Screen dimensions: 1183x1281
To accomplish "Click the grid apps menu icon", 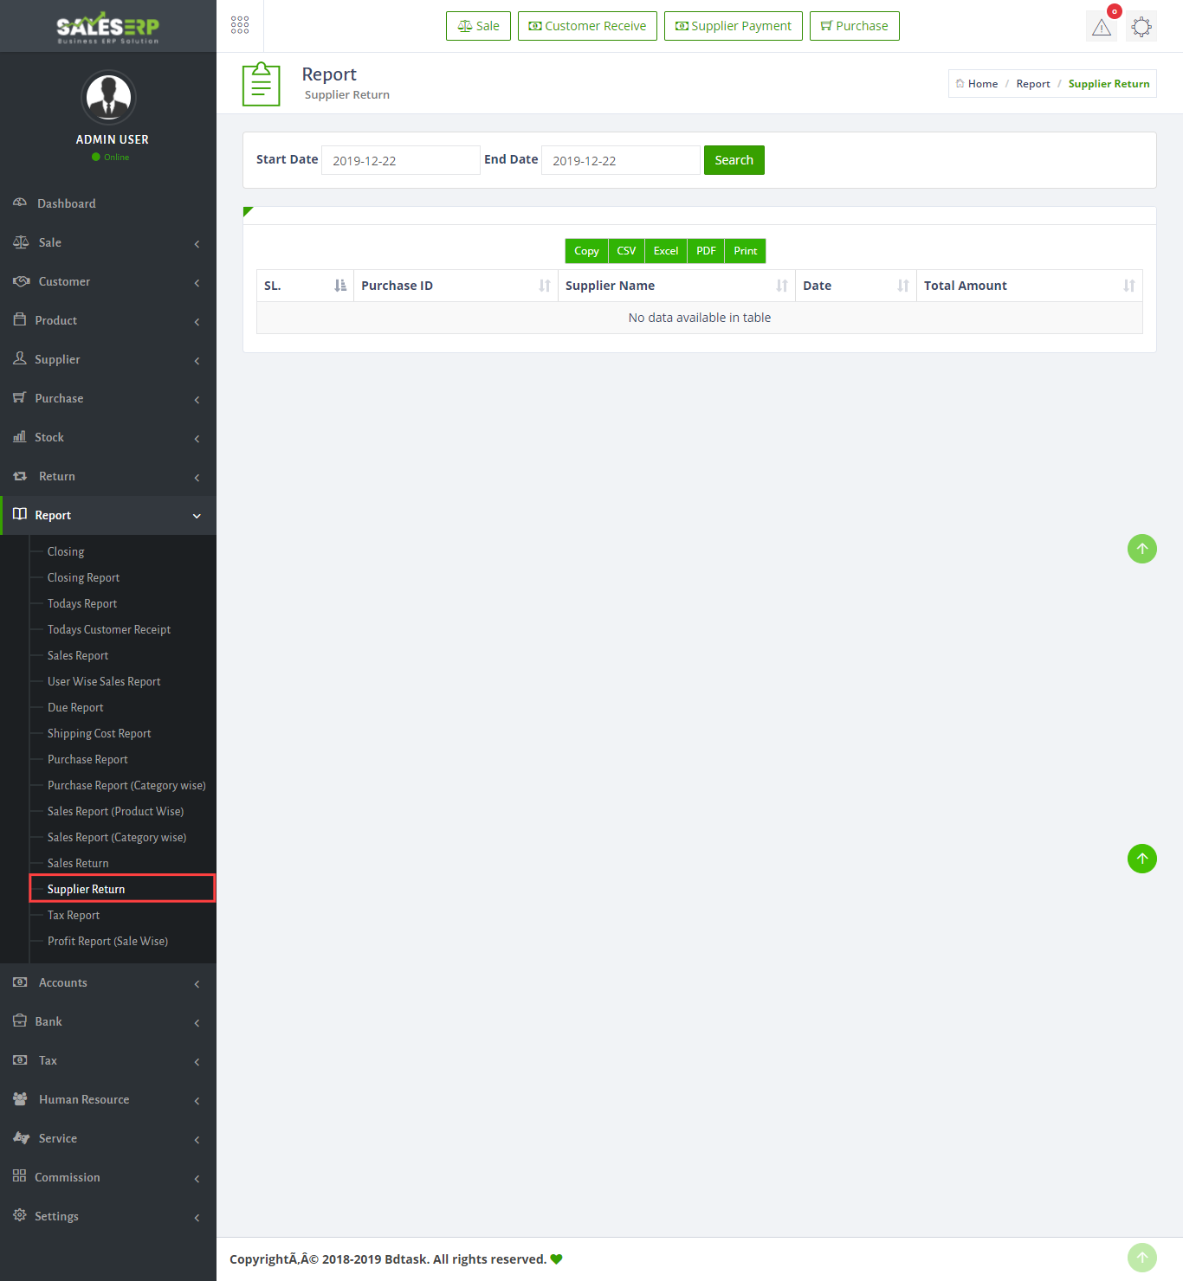I will tap(240, 25).
